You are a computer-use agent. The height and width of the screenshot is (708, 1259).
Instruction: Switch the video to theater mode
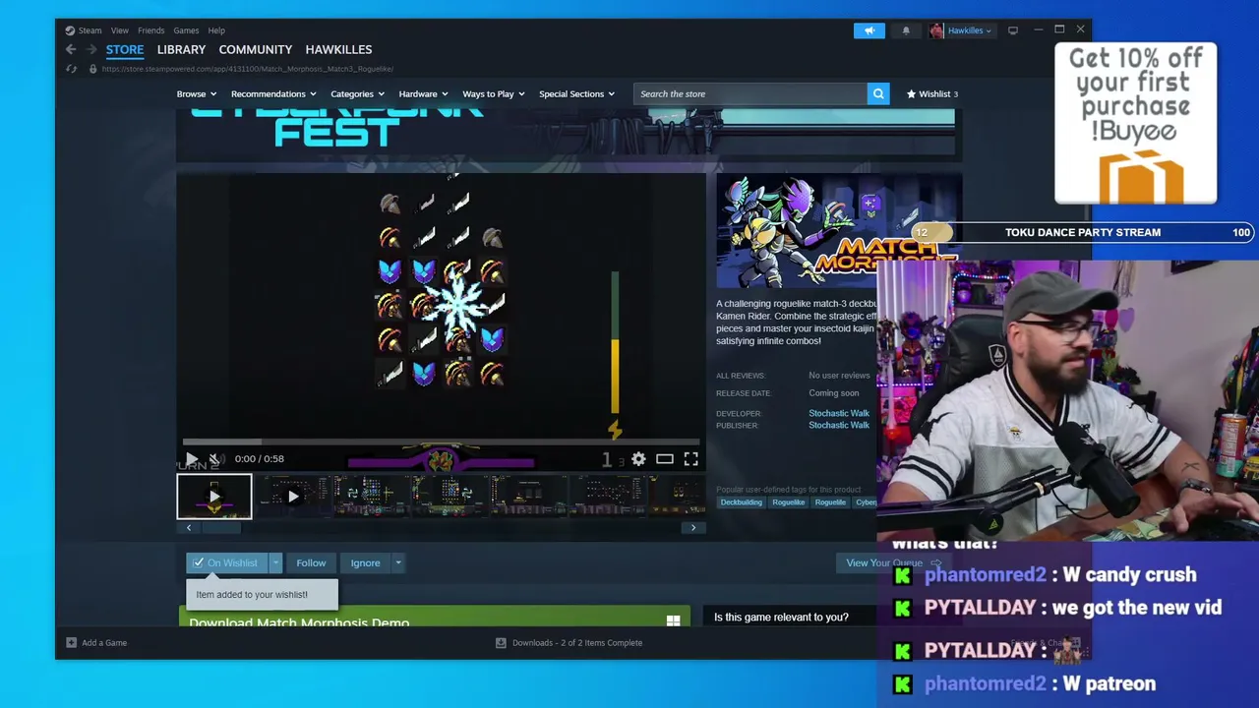point(665,459)
